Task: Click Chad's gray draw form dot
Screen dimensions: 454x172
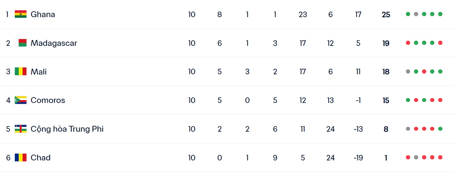Action: [416, 157]
